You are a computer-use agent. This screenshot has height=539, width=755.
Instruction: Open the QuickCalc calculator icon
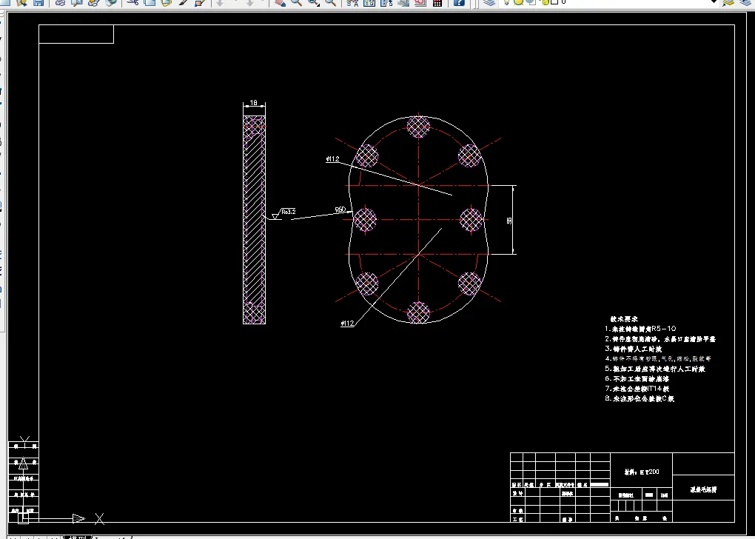click(437, 3)
